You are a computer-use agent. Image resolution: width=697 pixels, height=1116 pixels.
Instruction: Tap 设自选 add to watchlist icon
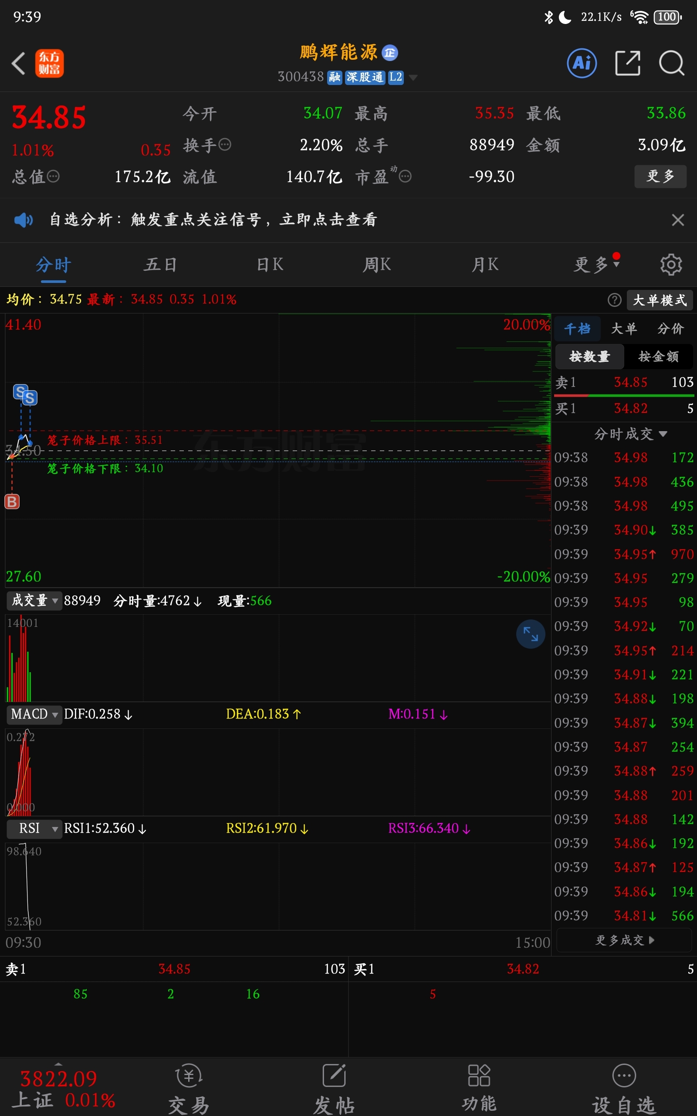tap(624, 1090)
